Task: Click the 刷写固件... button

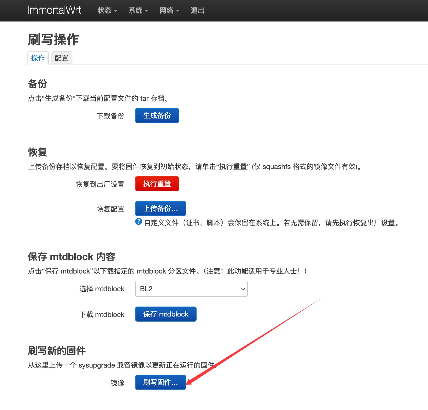Action: coord(161,382)
